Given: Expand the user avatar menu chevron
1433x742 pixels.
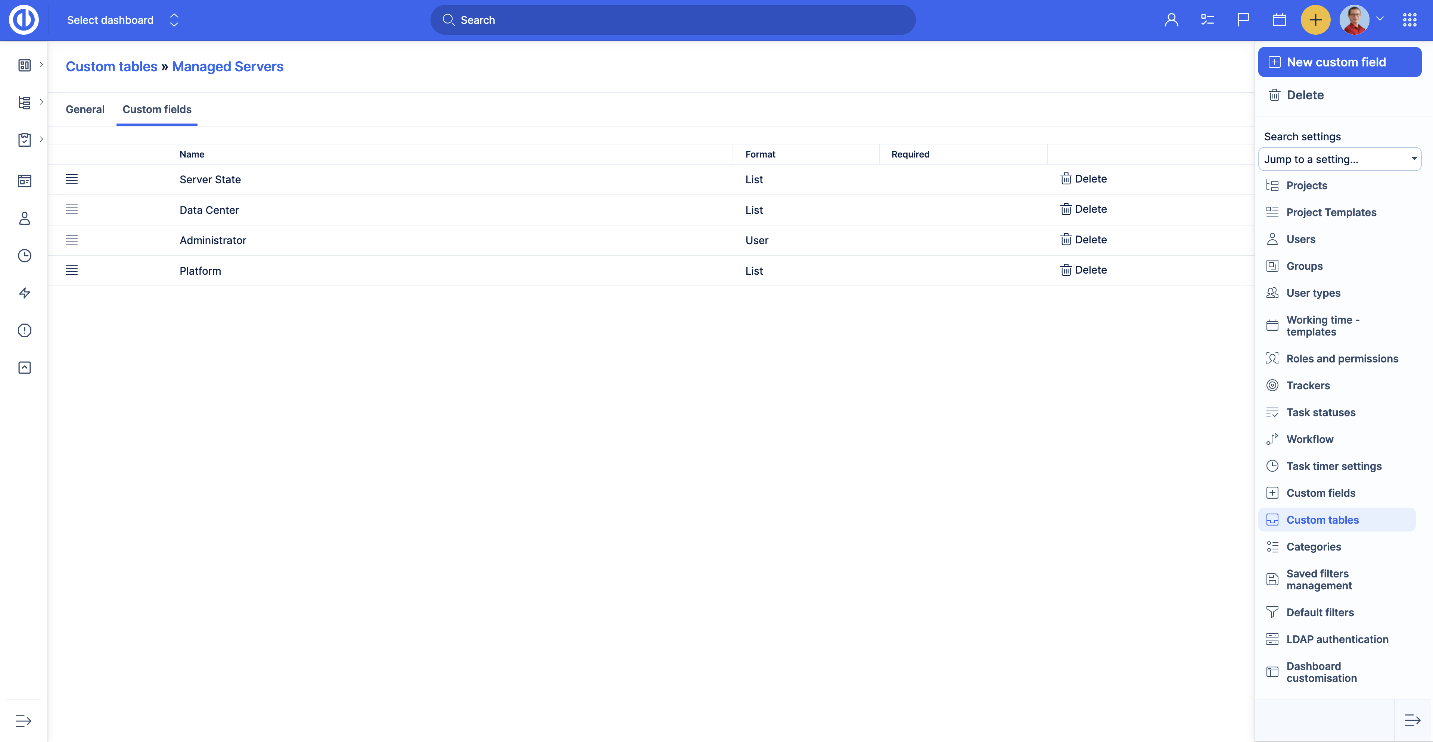Looking at the screenshot, I should click(1380, 19).
